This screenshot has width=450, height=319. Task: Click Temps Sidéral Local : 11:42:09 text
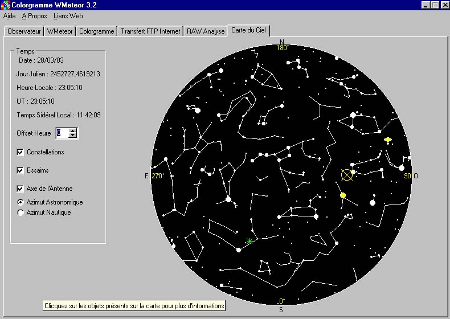click(x=59, y=115)
